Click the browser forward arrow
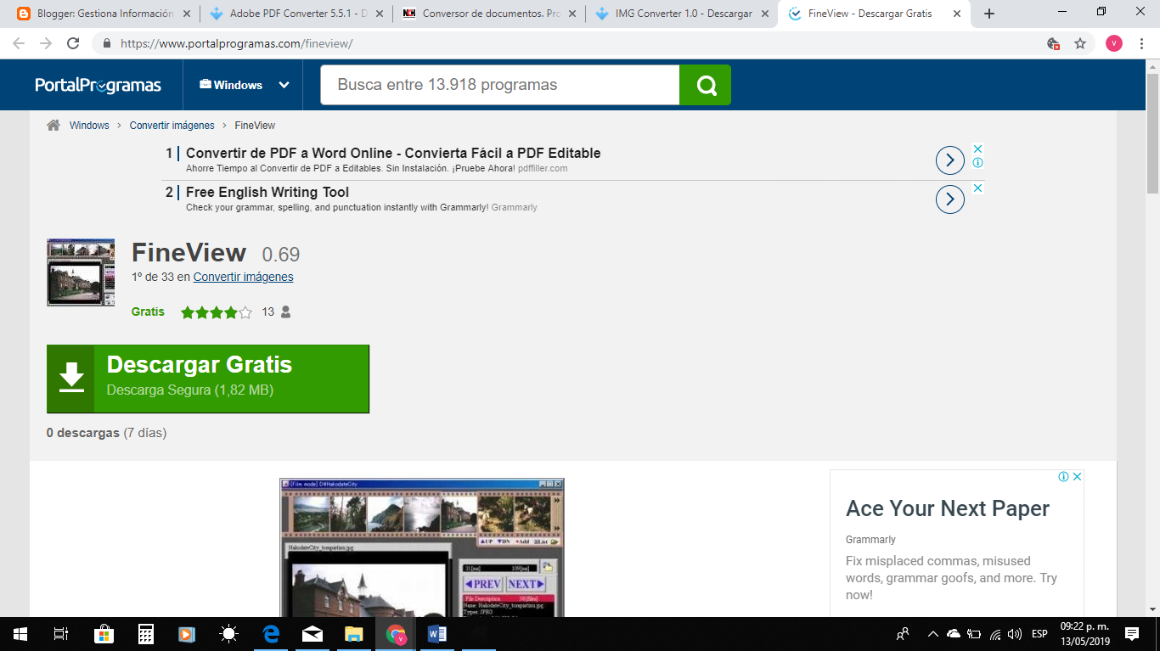1160x651 pixels. click(x=46, y=43)
